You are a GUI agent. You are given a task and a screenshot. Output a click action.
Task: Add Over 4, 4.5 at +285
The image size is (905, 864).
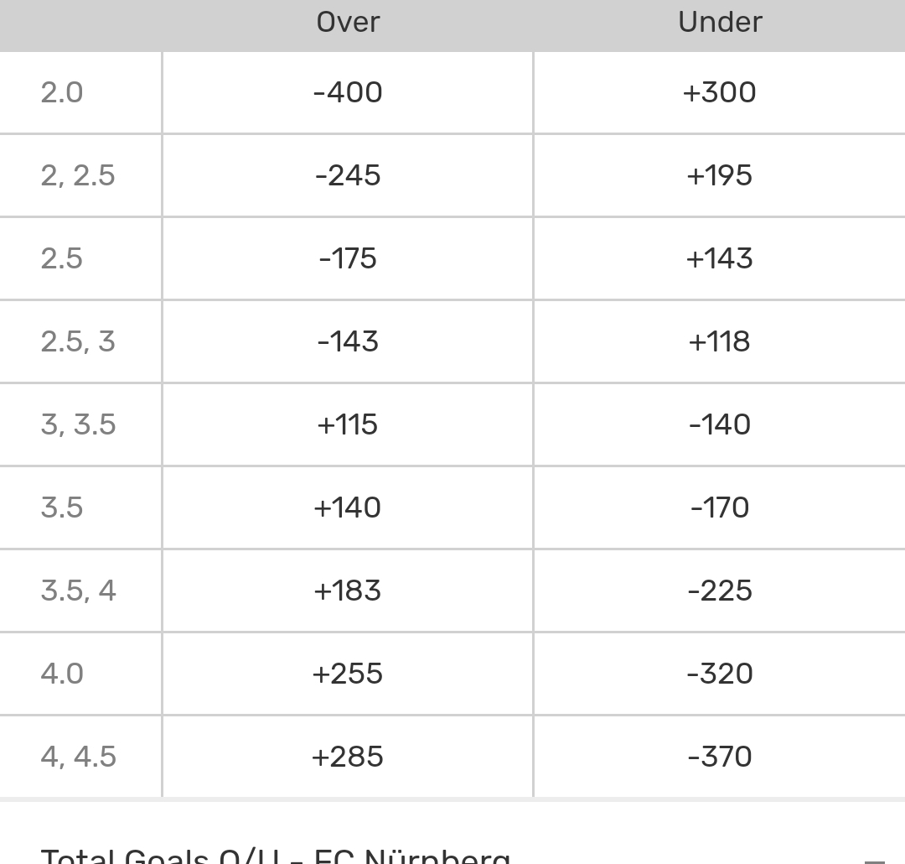click(x=348, y=757)
